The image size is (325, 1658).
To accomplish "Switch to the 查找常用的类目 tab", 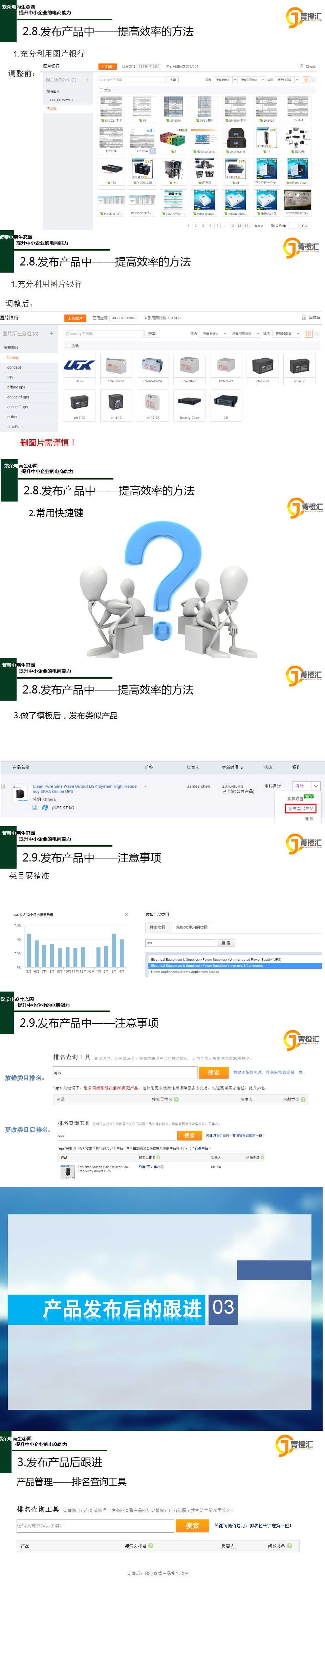I will [191, 928].
